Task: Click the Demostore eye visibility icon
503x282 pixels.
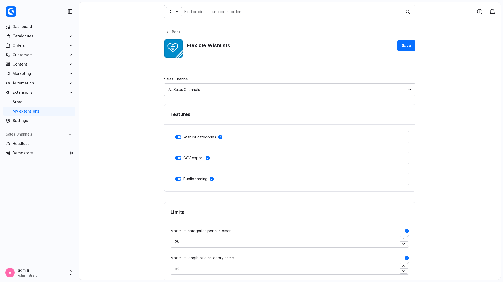Action: click(x=71, y=153)
